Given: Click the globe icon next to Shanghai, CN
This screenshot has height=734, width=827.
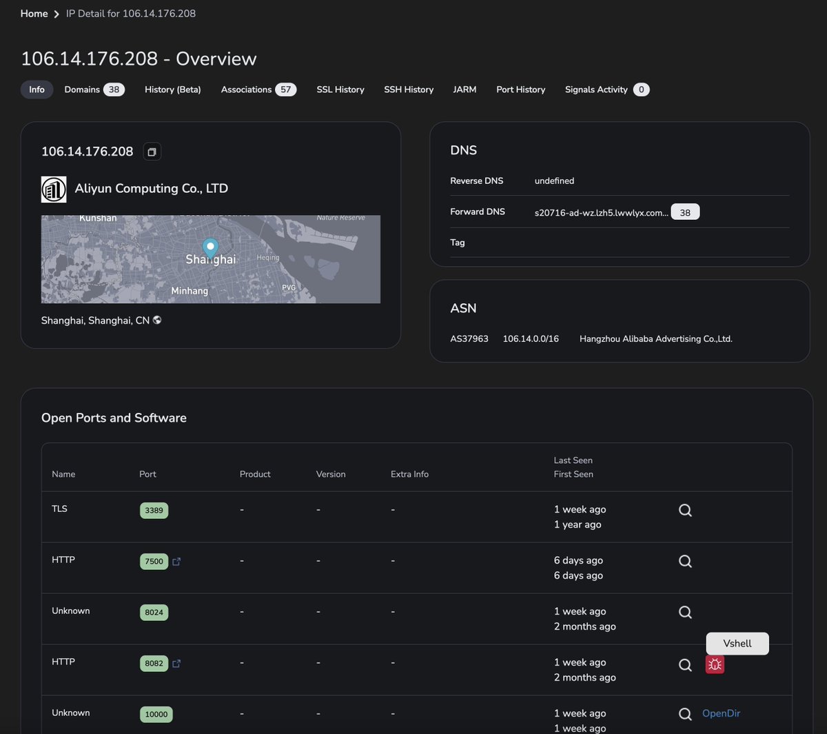Looking at the screenshot, I should pyautogui.click(x=157, y=320).
